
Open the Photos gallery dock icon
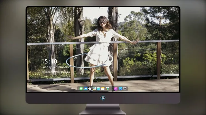tap(107, 89)
